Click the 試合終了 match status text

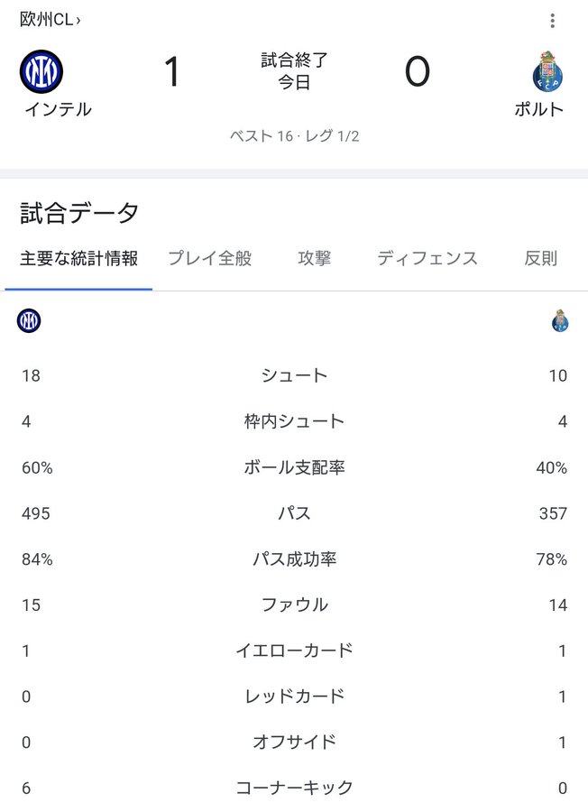click(294, 60)
